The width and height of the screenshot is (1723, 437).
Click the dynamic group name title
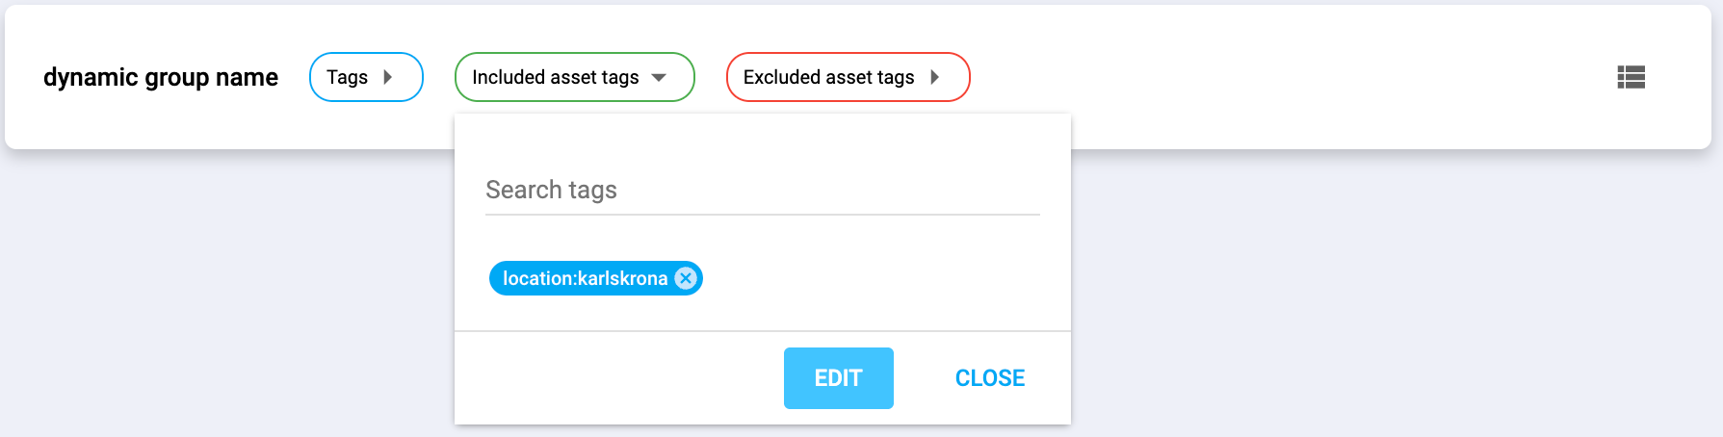(x=161, y=77)
